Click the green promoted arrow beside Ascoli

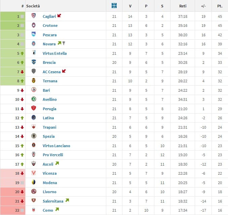point(57,163)
